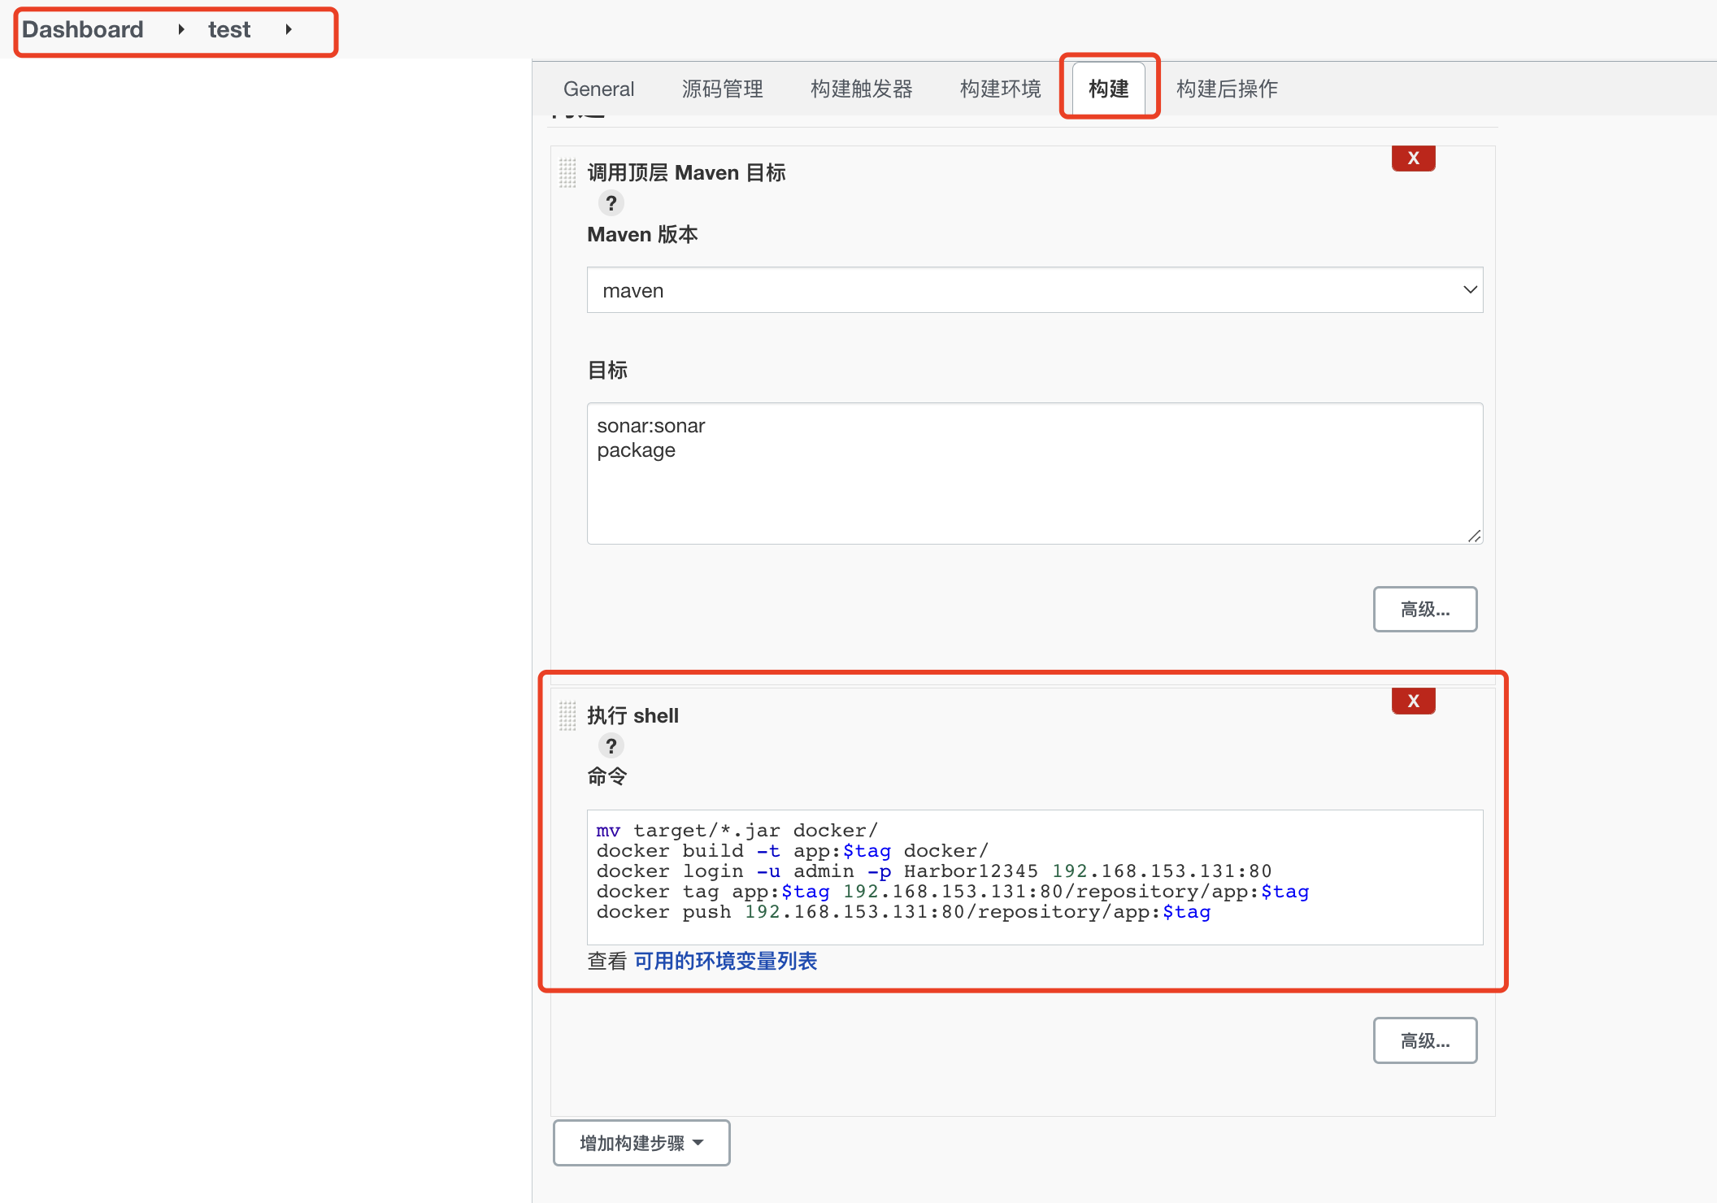Remove the 执行 shell step with X
Screen dimensions: 1717x1203
click(x=1413, y=701)
